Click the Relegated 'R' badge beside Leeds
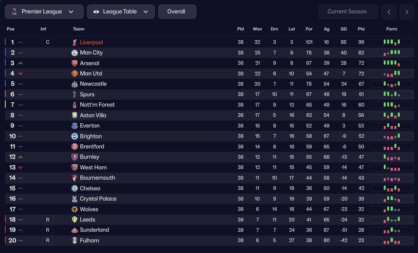The height and width of the screenshot is (253, 418). [x=48, y=220]
